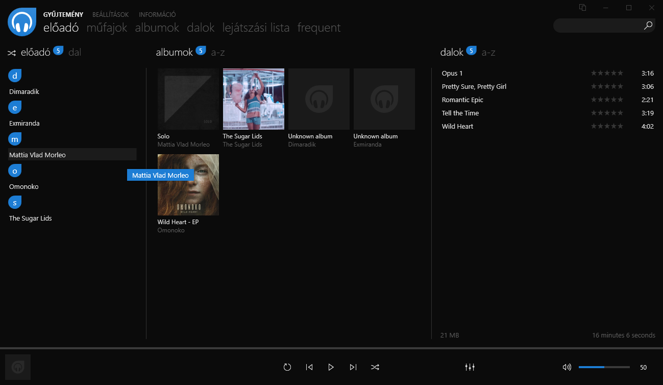Image resolution: width=663 pixels, height=385 pixels.
Task: Jump to letter 's' artist index
Action: (15, 203)
